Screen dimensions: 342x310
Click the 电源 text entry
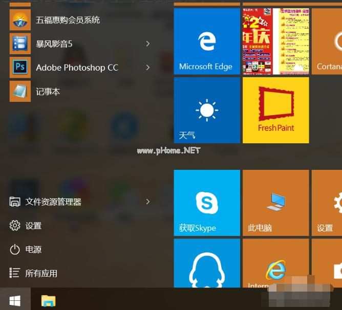point(33,250)
